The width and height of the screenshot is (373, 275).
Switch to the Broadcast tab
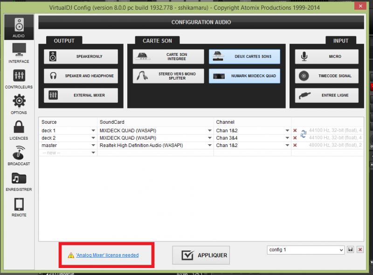pyautogui.click(x=19, y=156)
